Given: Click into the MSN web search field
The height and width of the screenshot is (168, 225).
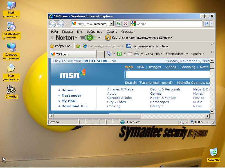Looking at the screenshot, I should click(x=168, y=75).
